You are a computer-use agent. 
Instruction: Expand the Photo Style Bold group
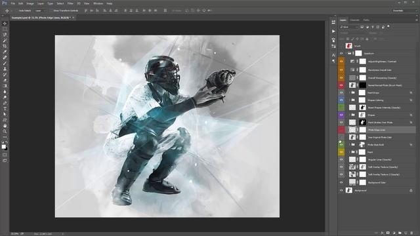[x=349, y=145]
